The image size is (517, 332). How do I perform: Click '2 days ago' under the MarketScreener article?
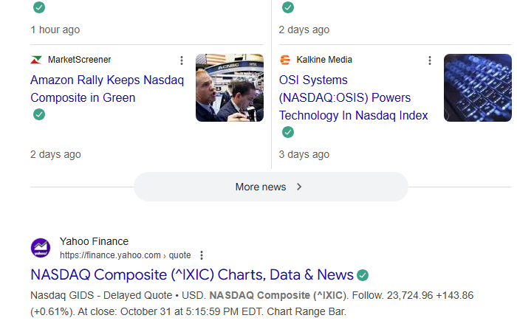click(x=55, y=154)
